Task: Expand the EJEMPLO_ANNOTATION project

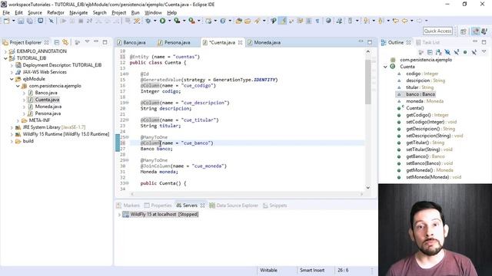Action: (x=5, y=51)
